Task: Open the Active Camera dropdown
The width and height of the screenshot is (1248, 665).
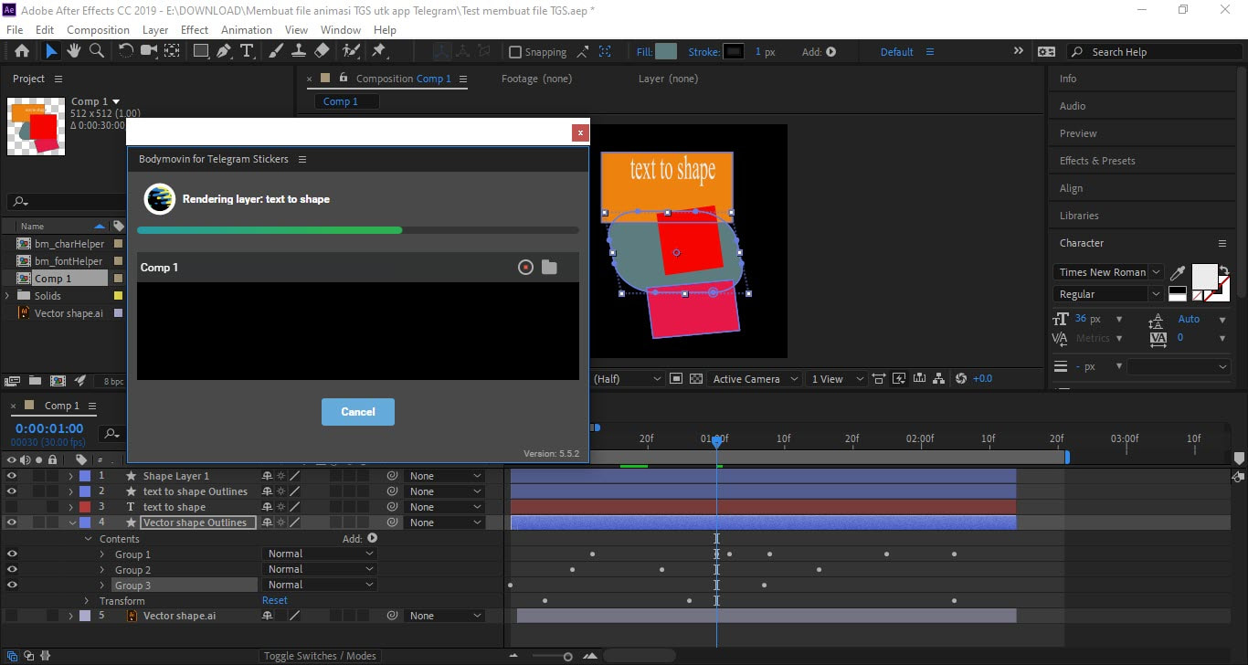Action: tap(754, 378)
